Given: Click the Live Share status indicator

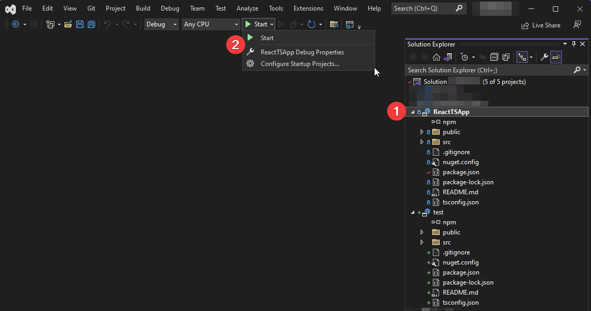Looking at the screenshot, I should 541,25.
